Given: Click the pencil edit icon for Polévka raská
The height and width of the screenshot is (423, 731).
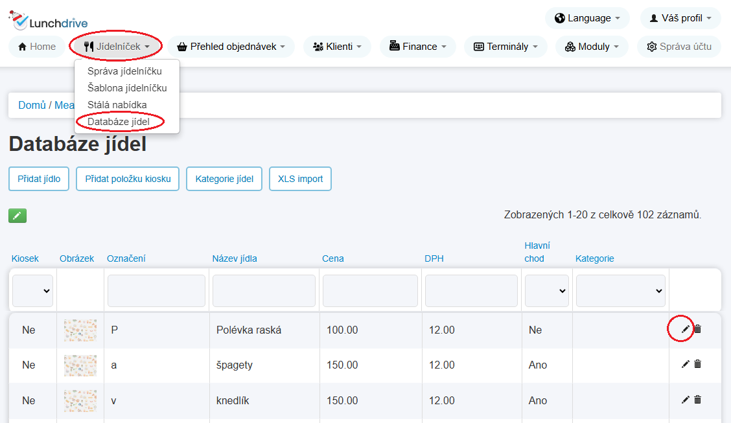Looking at the screenshot, I should coord(685,329).
